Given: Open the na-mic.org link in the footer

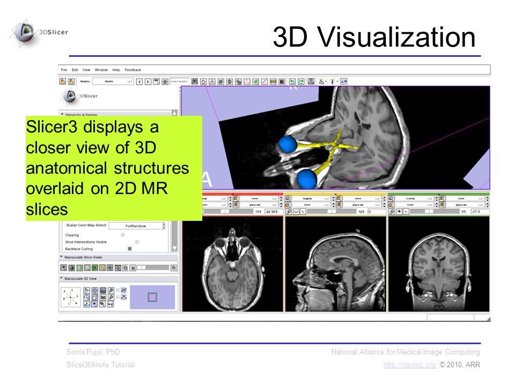Looking at the screenshot, I should [409, 365].
